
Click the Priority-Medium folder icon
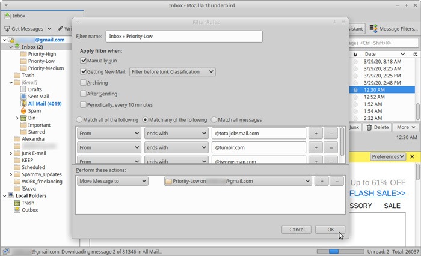[x=23, y=68]
